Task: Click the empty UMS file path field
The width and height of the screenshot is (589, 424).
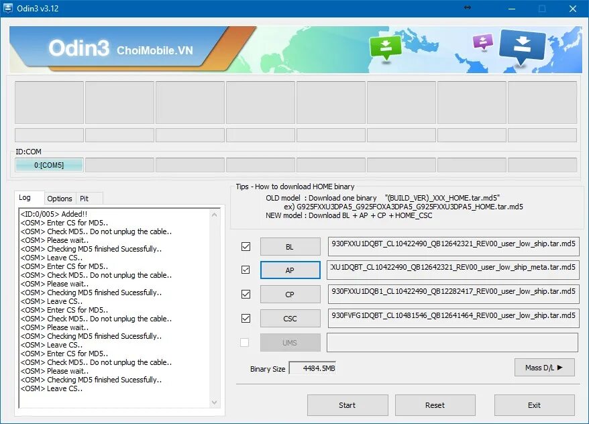Action: [x=452, y=343]
